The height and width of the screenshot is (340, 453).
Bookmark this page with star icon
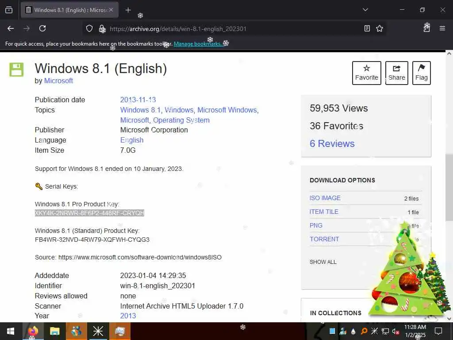point(379,28)
